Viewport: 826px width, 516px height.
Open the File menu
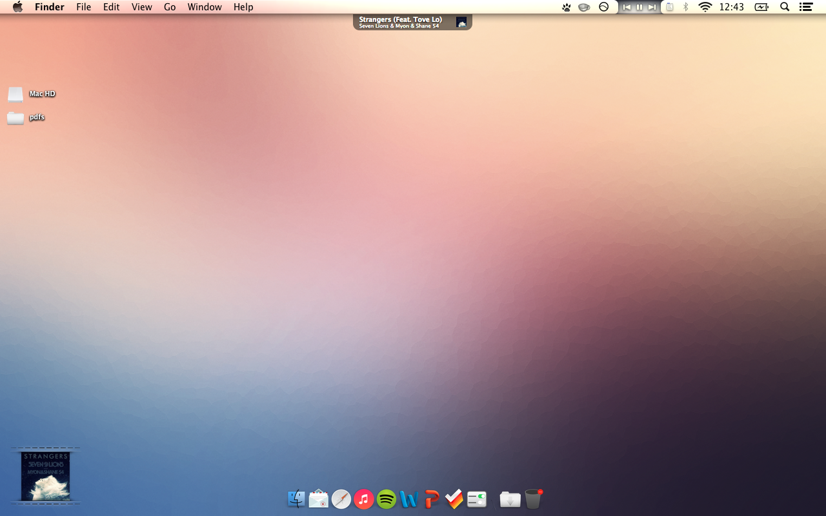pos(84,7)
